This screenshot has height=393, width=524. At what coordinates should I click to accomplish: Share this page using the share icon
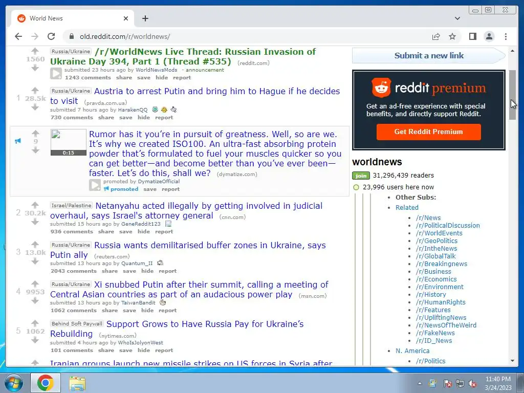436,36
